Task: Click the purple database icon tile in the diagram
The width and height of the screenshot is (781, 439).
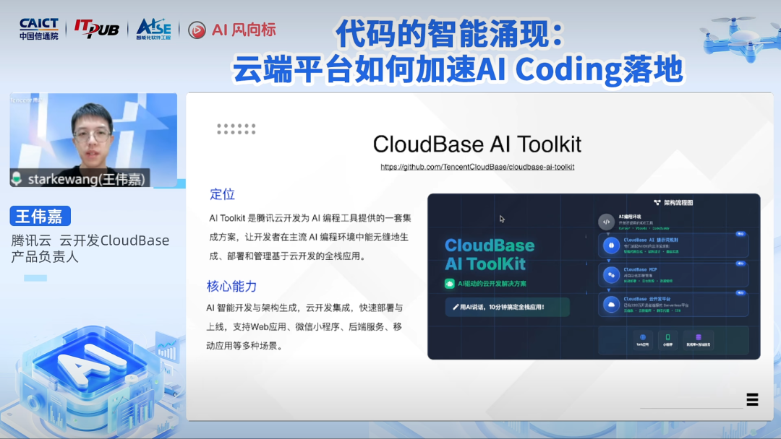Action: pos(699,339)
